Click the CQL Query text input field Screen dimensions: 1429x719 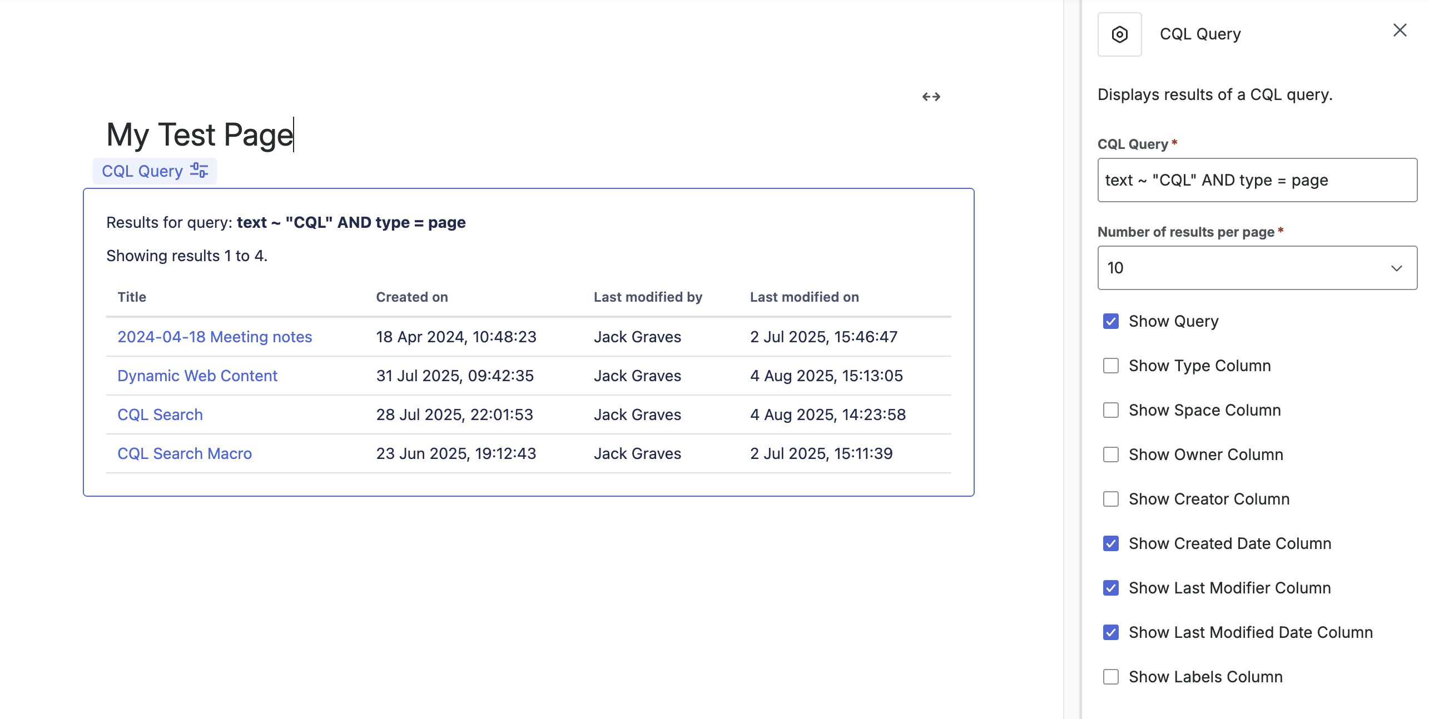1257,180
